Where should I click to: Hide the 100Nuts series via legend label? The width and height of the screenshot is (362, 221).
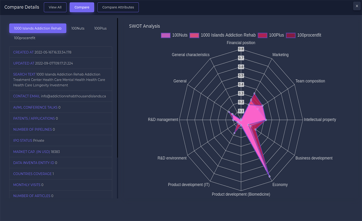tap(180, 35)
